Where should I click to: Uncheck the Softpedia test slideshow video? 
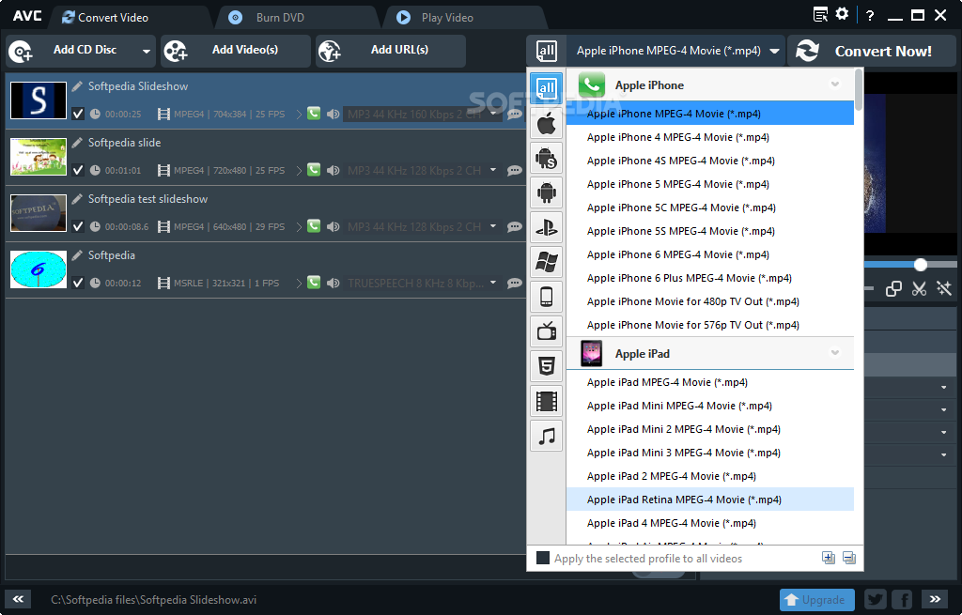(78, 227)
